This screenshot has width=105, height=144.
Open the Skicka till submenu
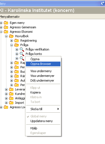point(43,109)
